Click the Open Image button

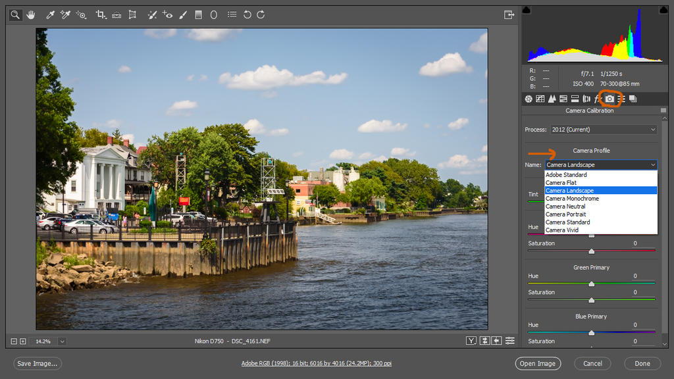tap(538, 363)
